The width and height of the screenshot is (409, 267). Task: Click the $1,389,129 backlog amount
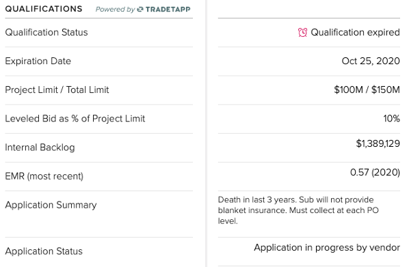pyautogui.click(x=378, y=143)
